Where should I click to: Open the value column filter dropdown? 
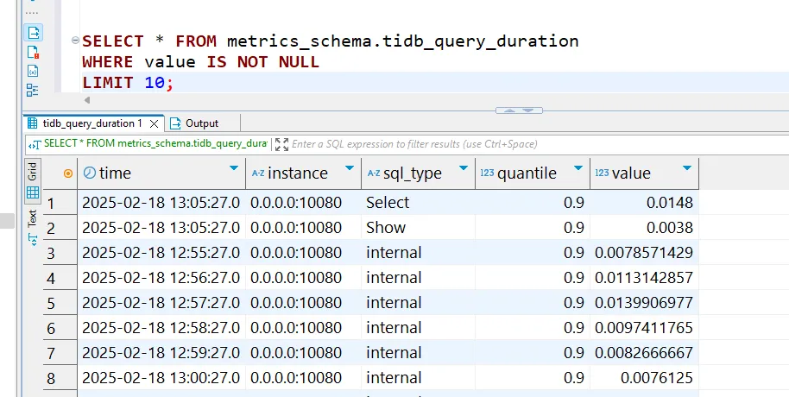(686, 168)
